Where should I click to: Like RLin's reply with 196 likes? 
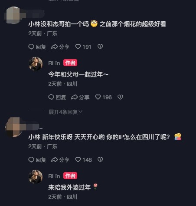(x=103, y=97)
